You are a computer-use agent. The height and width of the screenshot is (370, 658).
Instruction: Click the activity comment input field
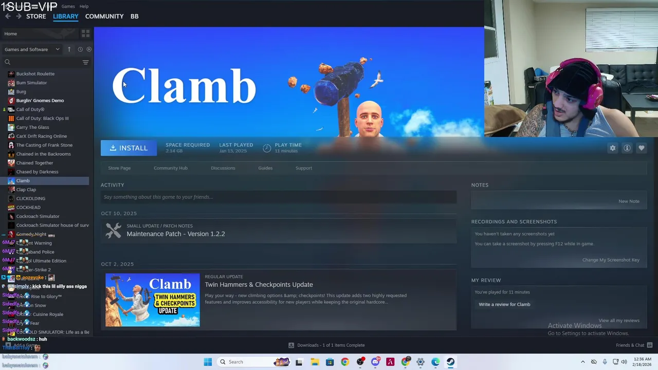[279, 197]
